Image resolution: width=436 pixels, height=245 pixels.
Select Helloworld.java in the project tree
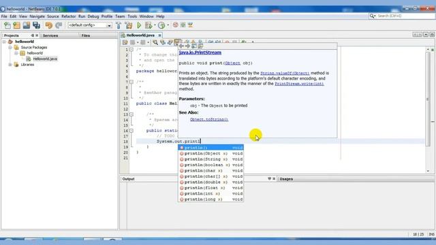pos(45,59)
